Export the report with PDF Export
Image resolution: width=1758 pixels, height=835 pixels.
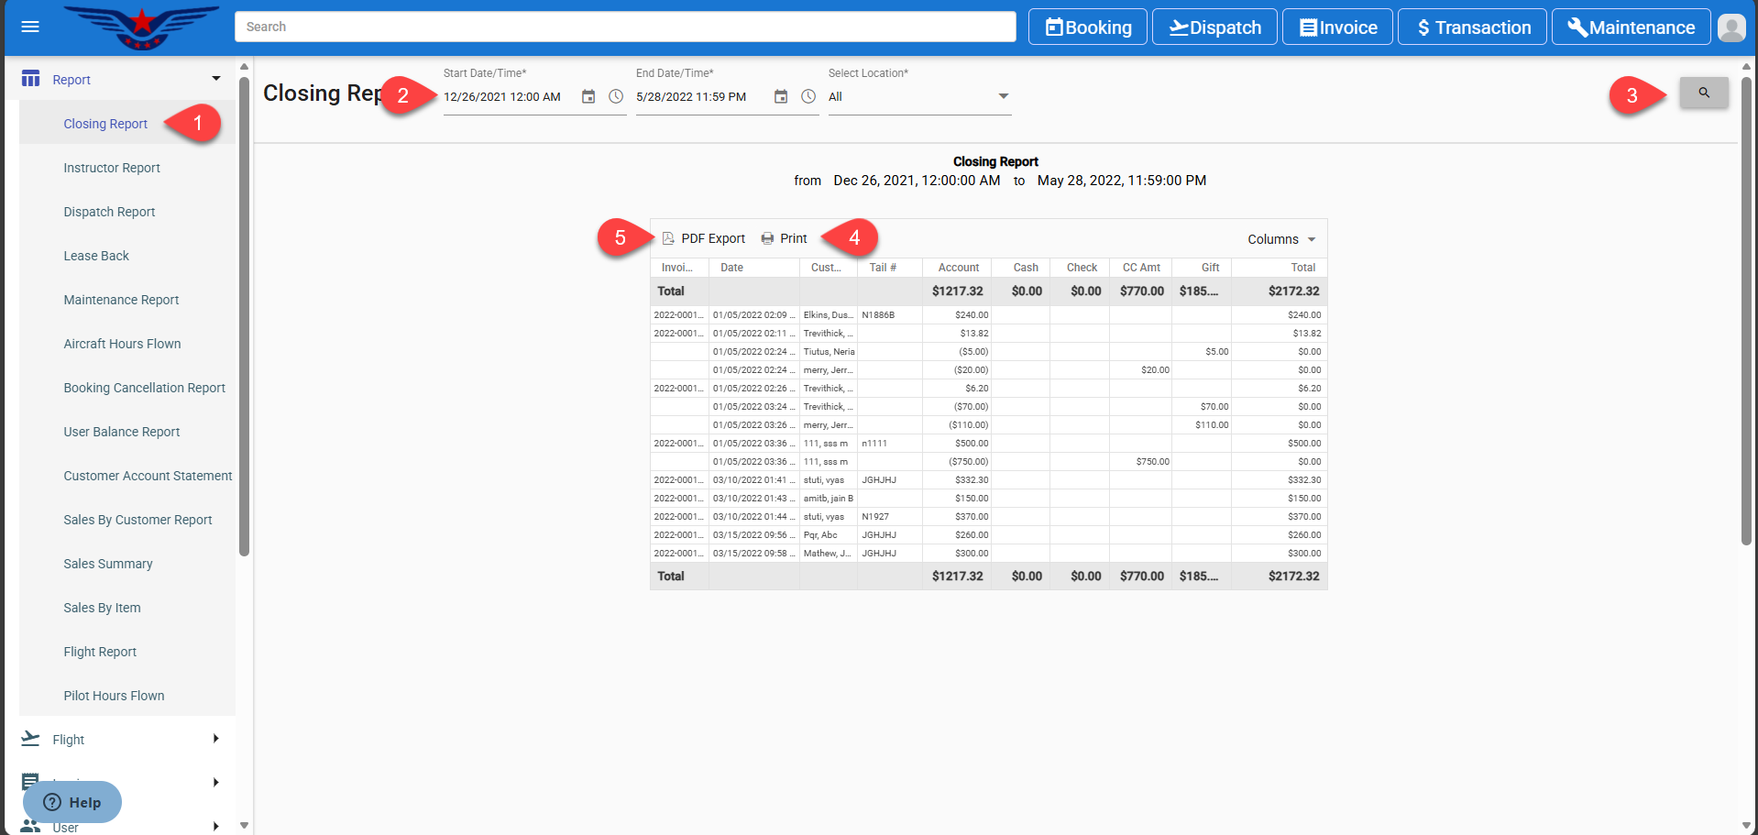tap(704, 238)
